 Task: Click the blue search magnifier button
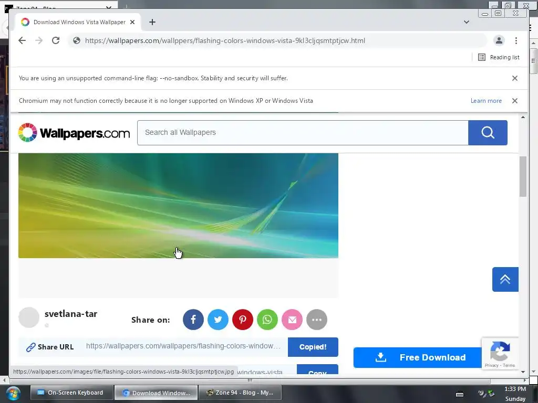(x=488, y=133)
